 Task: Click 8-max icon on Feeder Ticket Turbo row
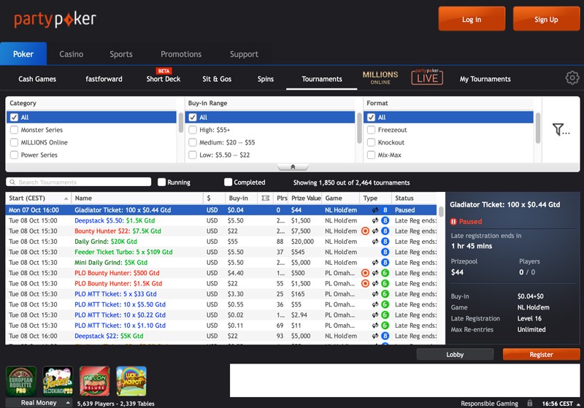click(385, 252)
